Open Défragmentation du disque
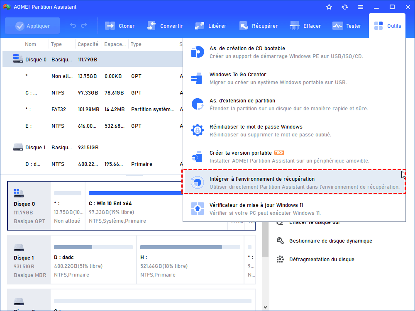415x311 pixels. pyautogui.click(x=322, y=260)
